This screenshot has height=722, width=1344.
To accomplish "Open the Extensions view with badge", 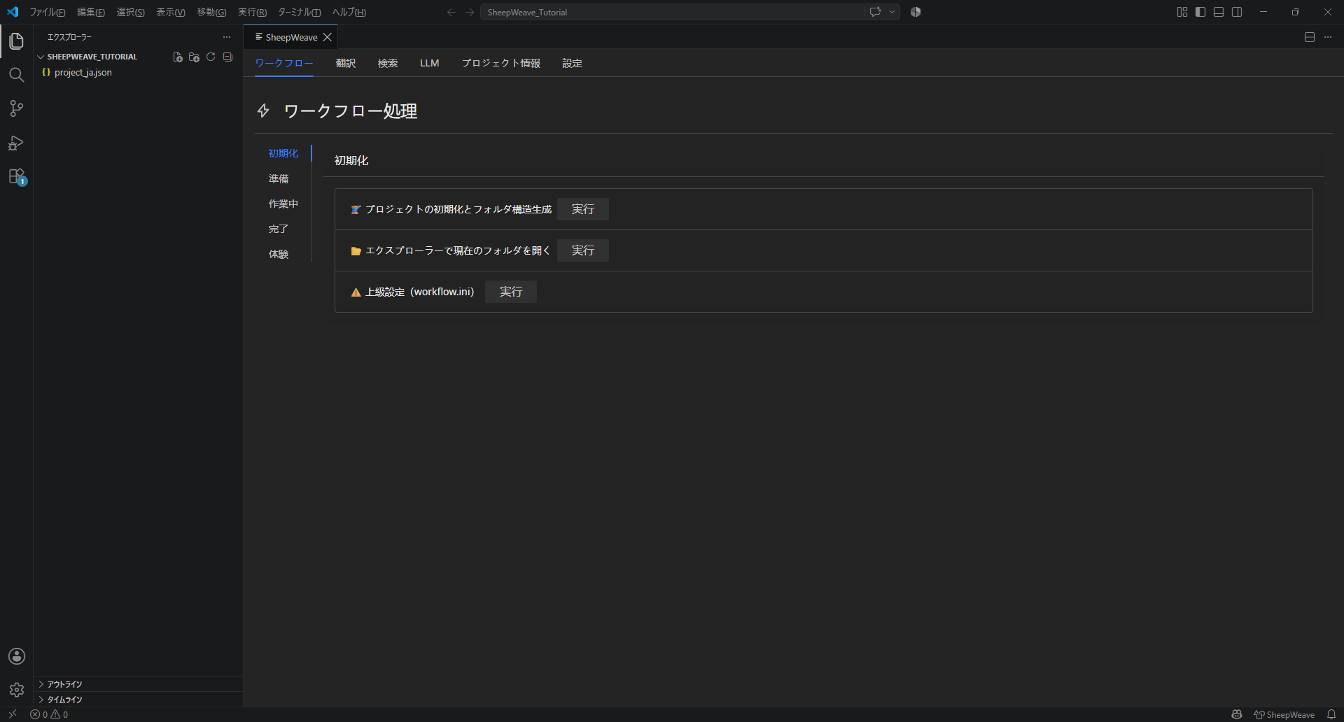I will tap(17, 176).
